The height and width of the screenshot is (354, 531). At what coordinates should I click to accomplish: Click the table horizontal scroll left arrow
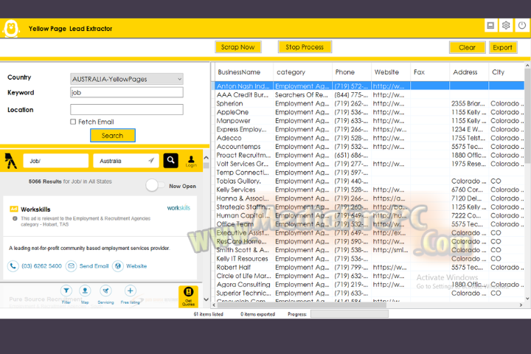pyautogui.click(x=214, y=305)
